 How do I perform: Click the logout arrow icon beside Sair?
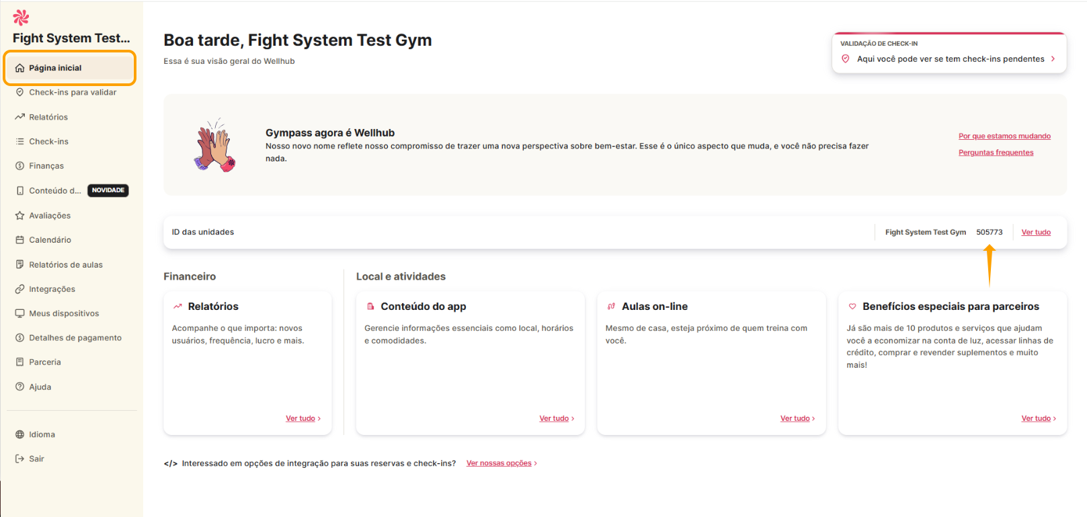[x=19, y=459]
